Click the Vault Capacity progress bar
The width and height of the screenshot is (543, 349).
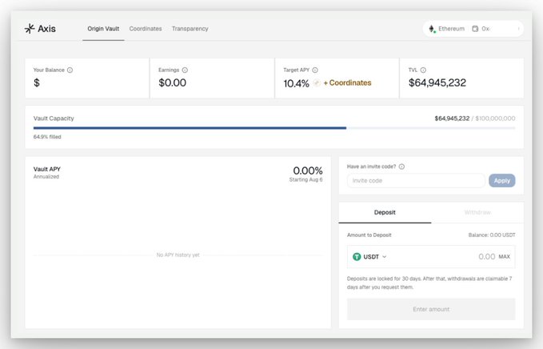(x=274, y=128)
